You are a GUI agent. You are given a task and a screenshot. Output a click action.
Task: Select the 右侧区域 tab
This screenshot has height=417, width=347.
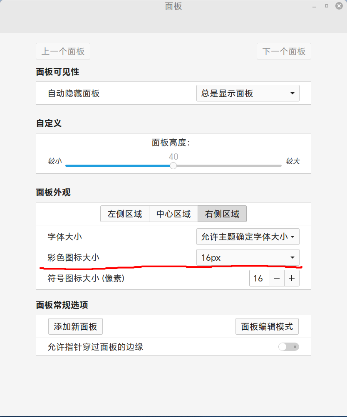[221, 214]
